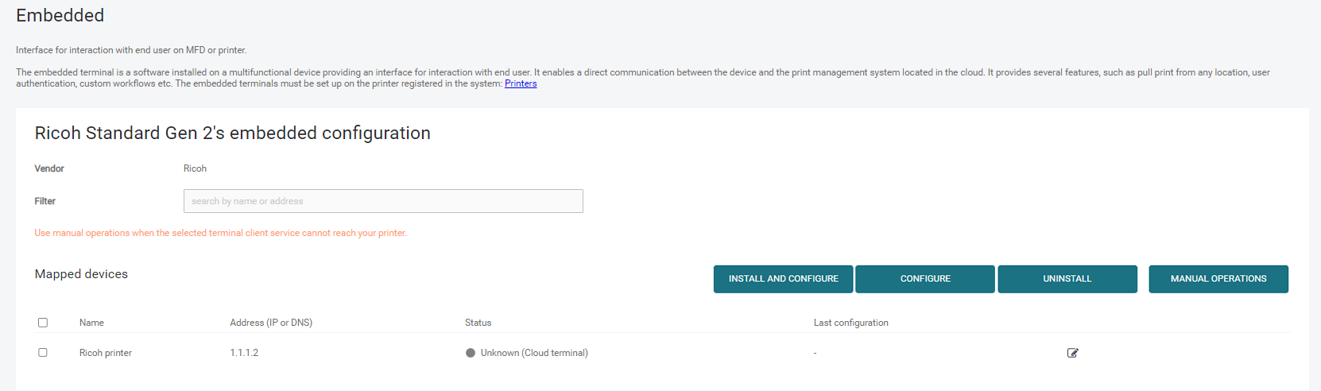Click the Name column header
1321x391 pixels.
click(91, 323)
